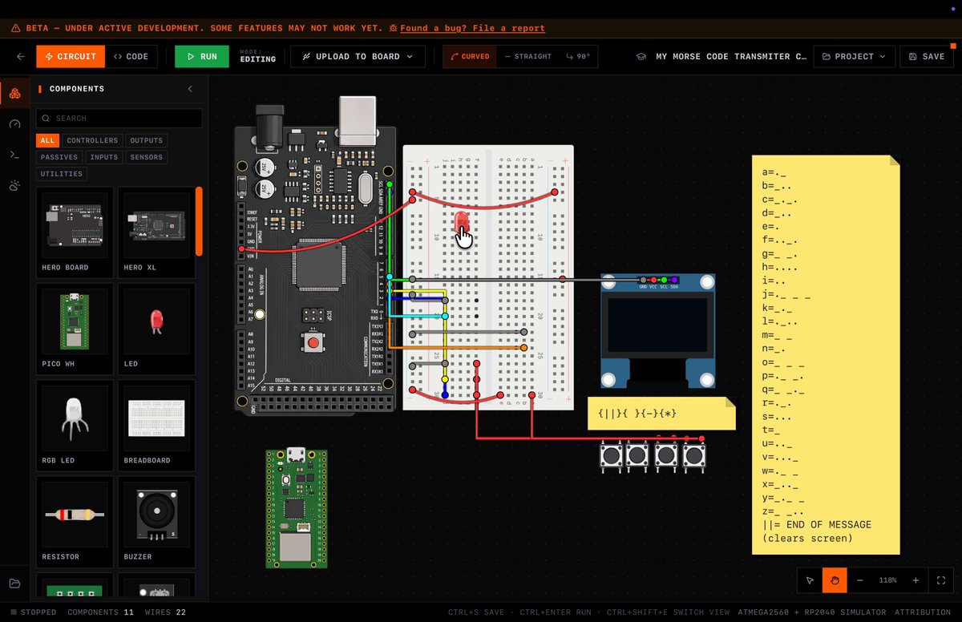Viewport: 962px width, 622px height.
Task: Open the terminal console sidebar icon
Action: [14, 155]
